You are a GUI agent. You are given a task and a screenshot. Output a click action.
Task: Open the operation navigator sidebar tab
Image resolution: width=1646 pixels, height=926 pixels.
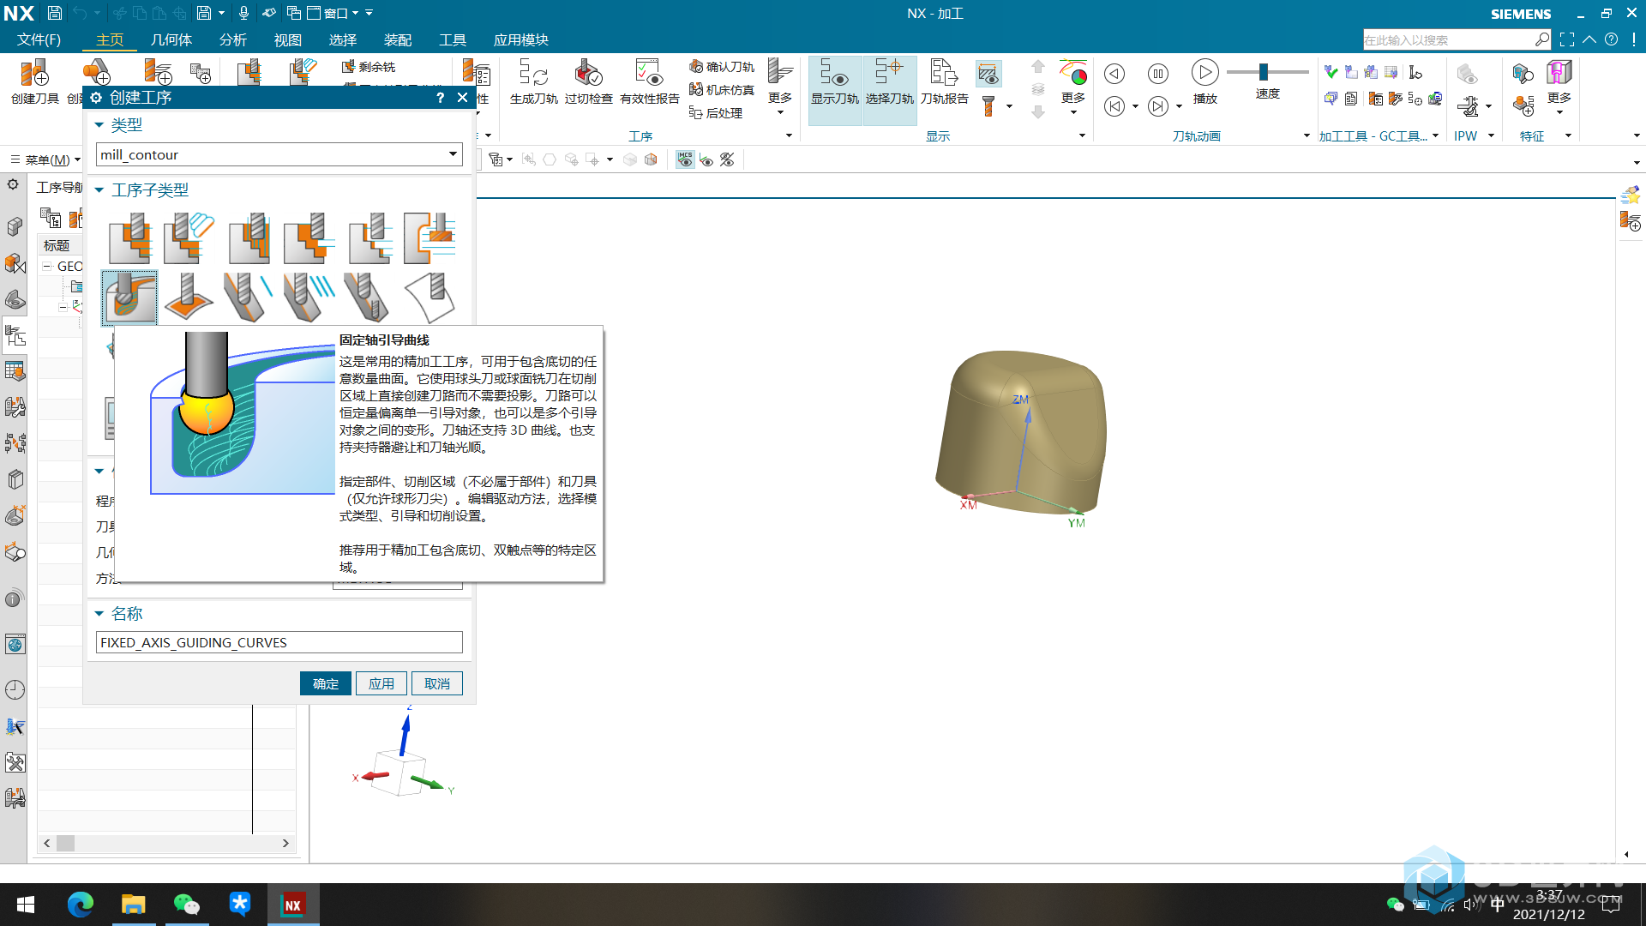(15, 335)
